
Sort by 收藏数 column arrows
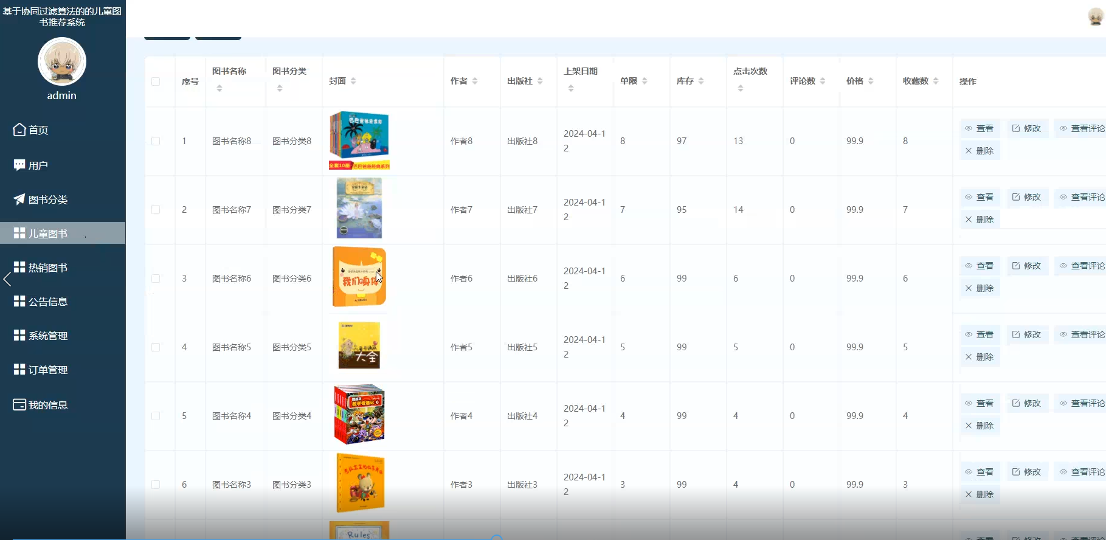pos(936,81)
